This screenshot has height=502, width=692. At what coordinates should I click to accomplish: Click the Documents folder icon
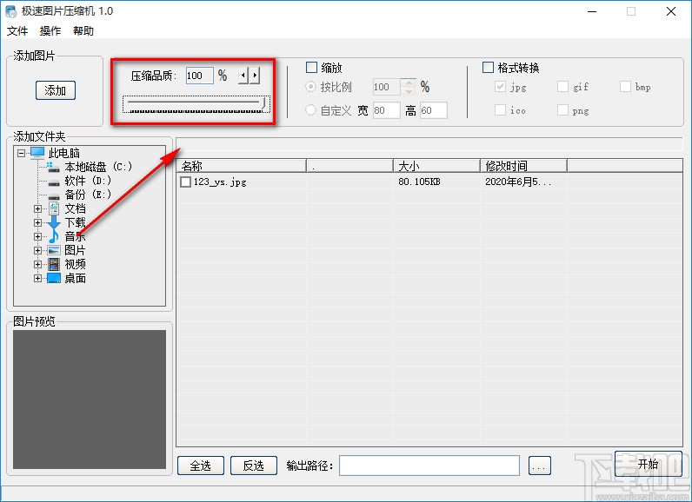[x=54, y=208]
